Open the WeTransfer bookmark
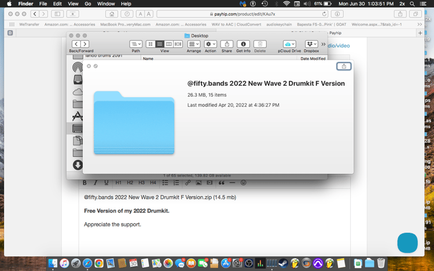The image size is (434, 271). pyautogui.click(x=29, y=24)
